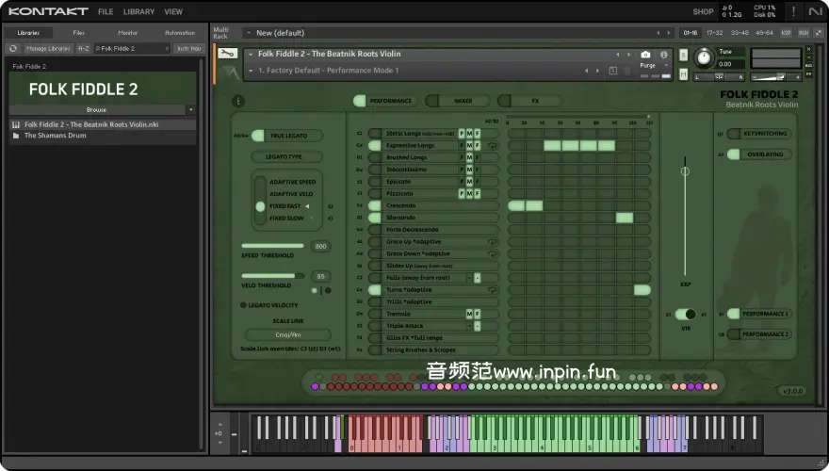Toggle the True Legato switch
829x471 pixels.
(x=258, y=136)
